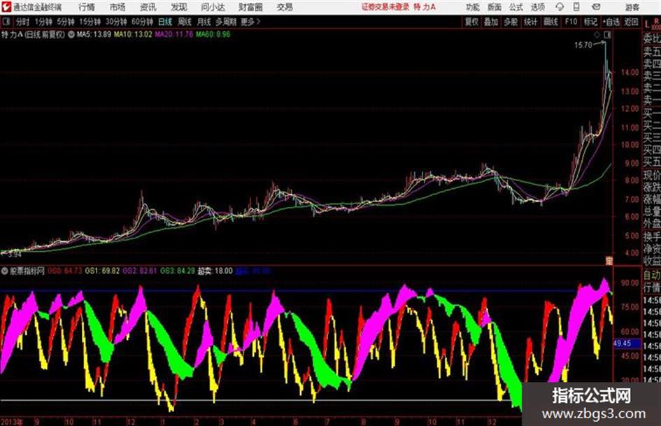Open the 行情 menu
Screen dimensions: 661x426
click(87, 7)
